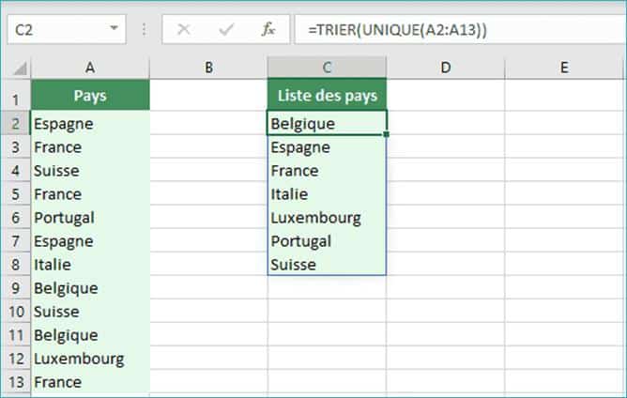Select column A header
Image resolution: width=627 pixels, height=398 pixels.
[90, 68]
